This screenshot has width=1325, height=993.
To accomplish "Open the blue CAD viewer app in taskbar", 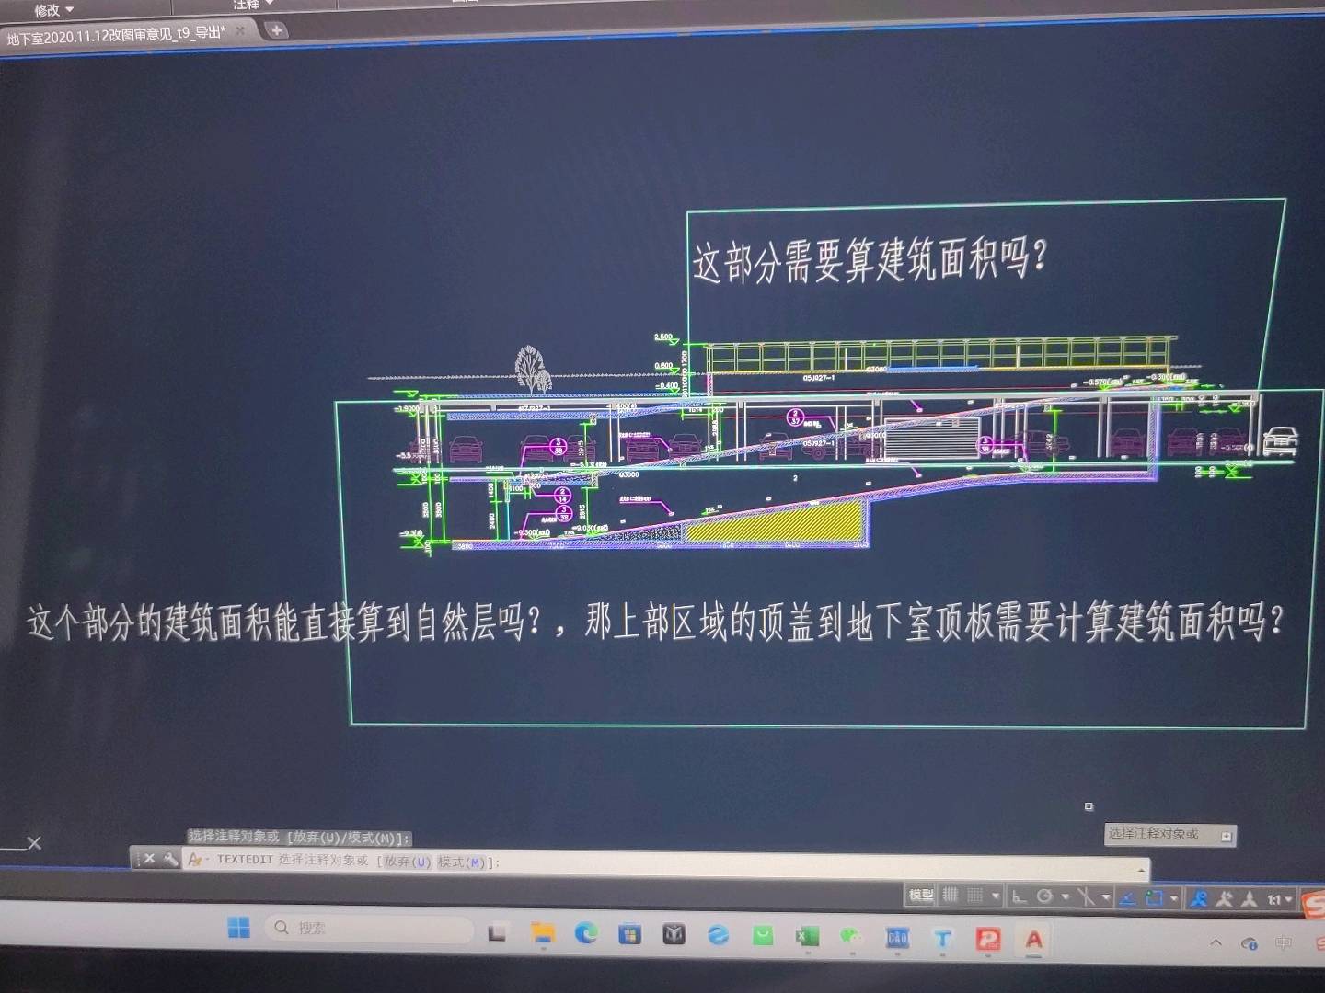I will 897,938.
